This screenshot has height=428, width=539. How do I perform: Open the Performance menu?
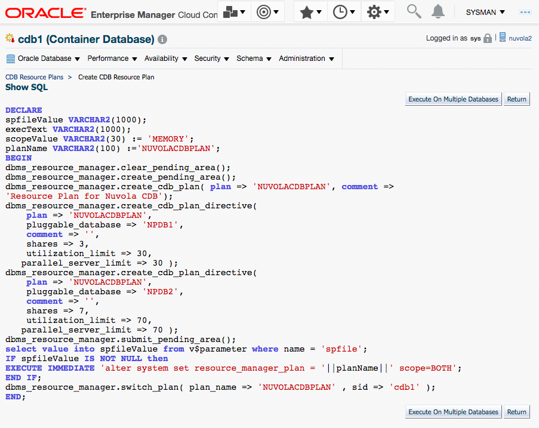tap(112, 58)
